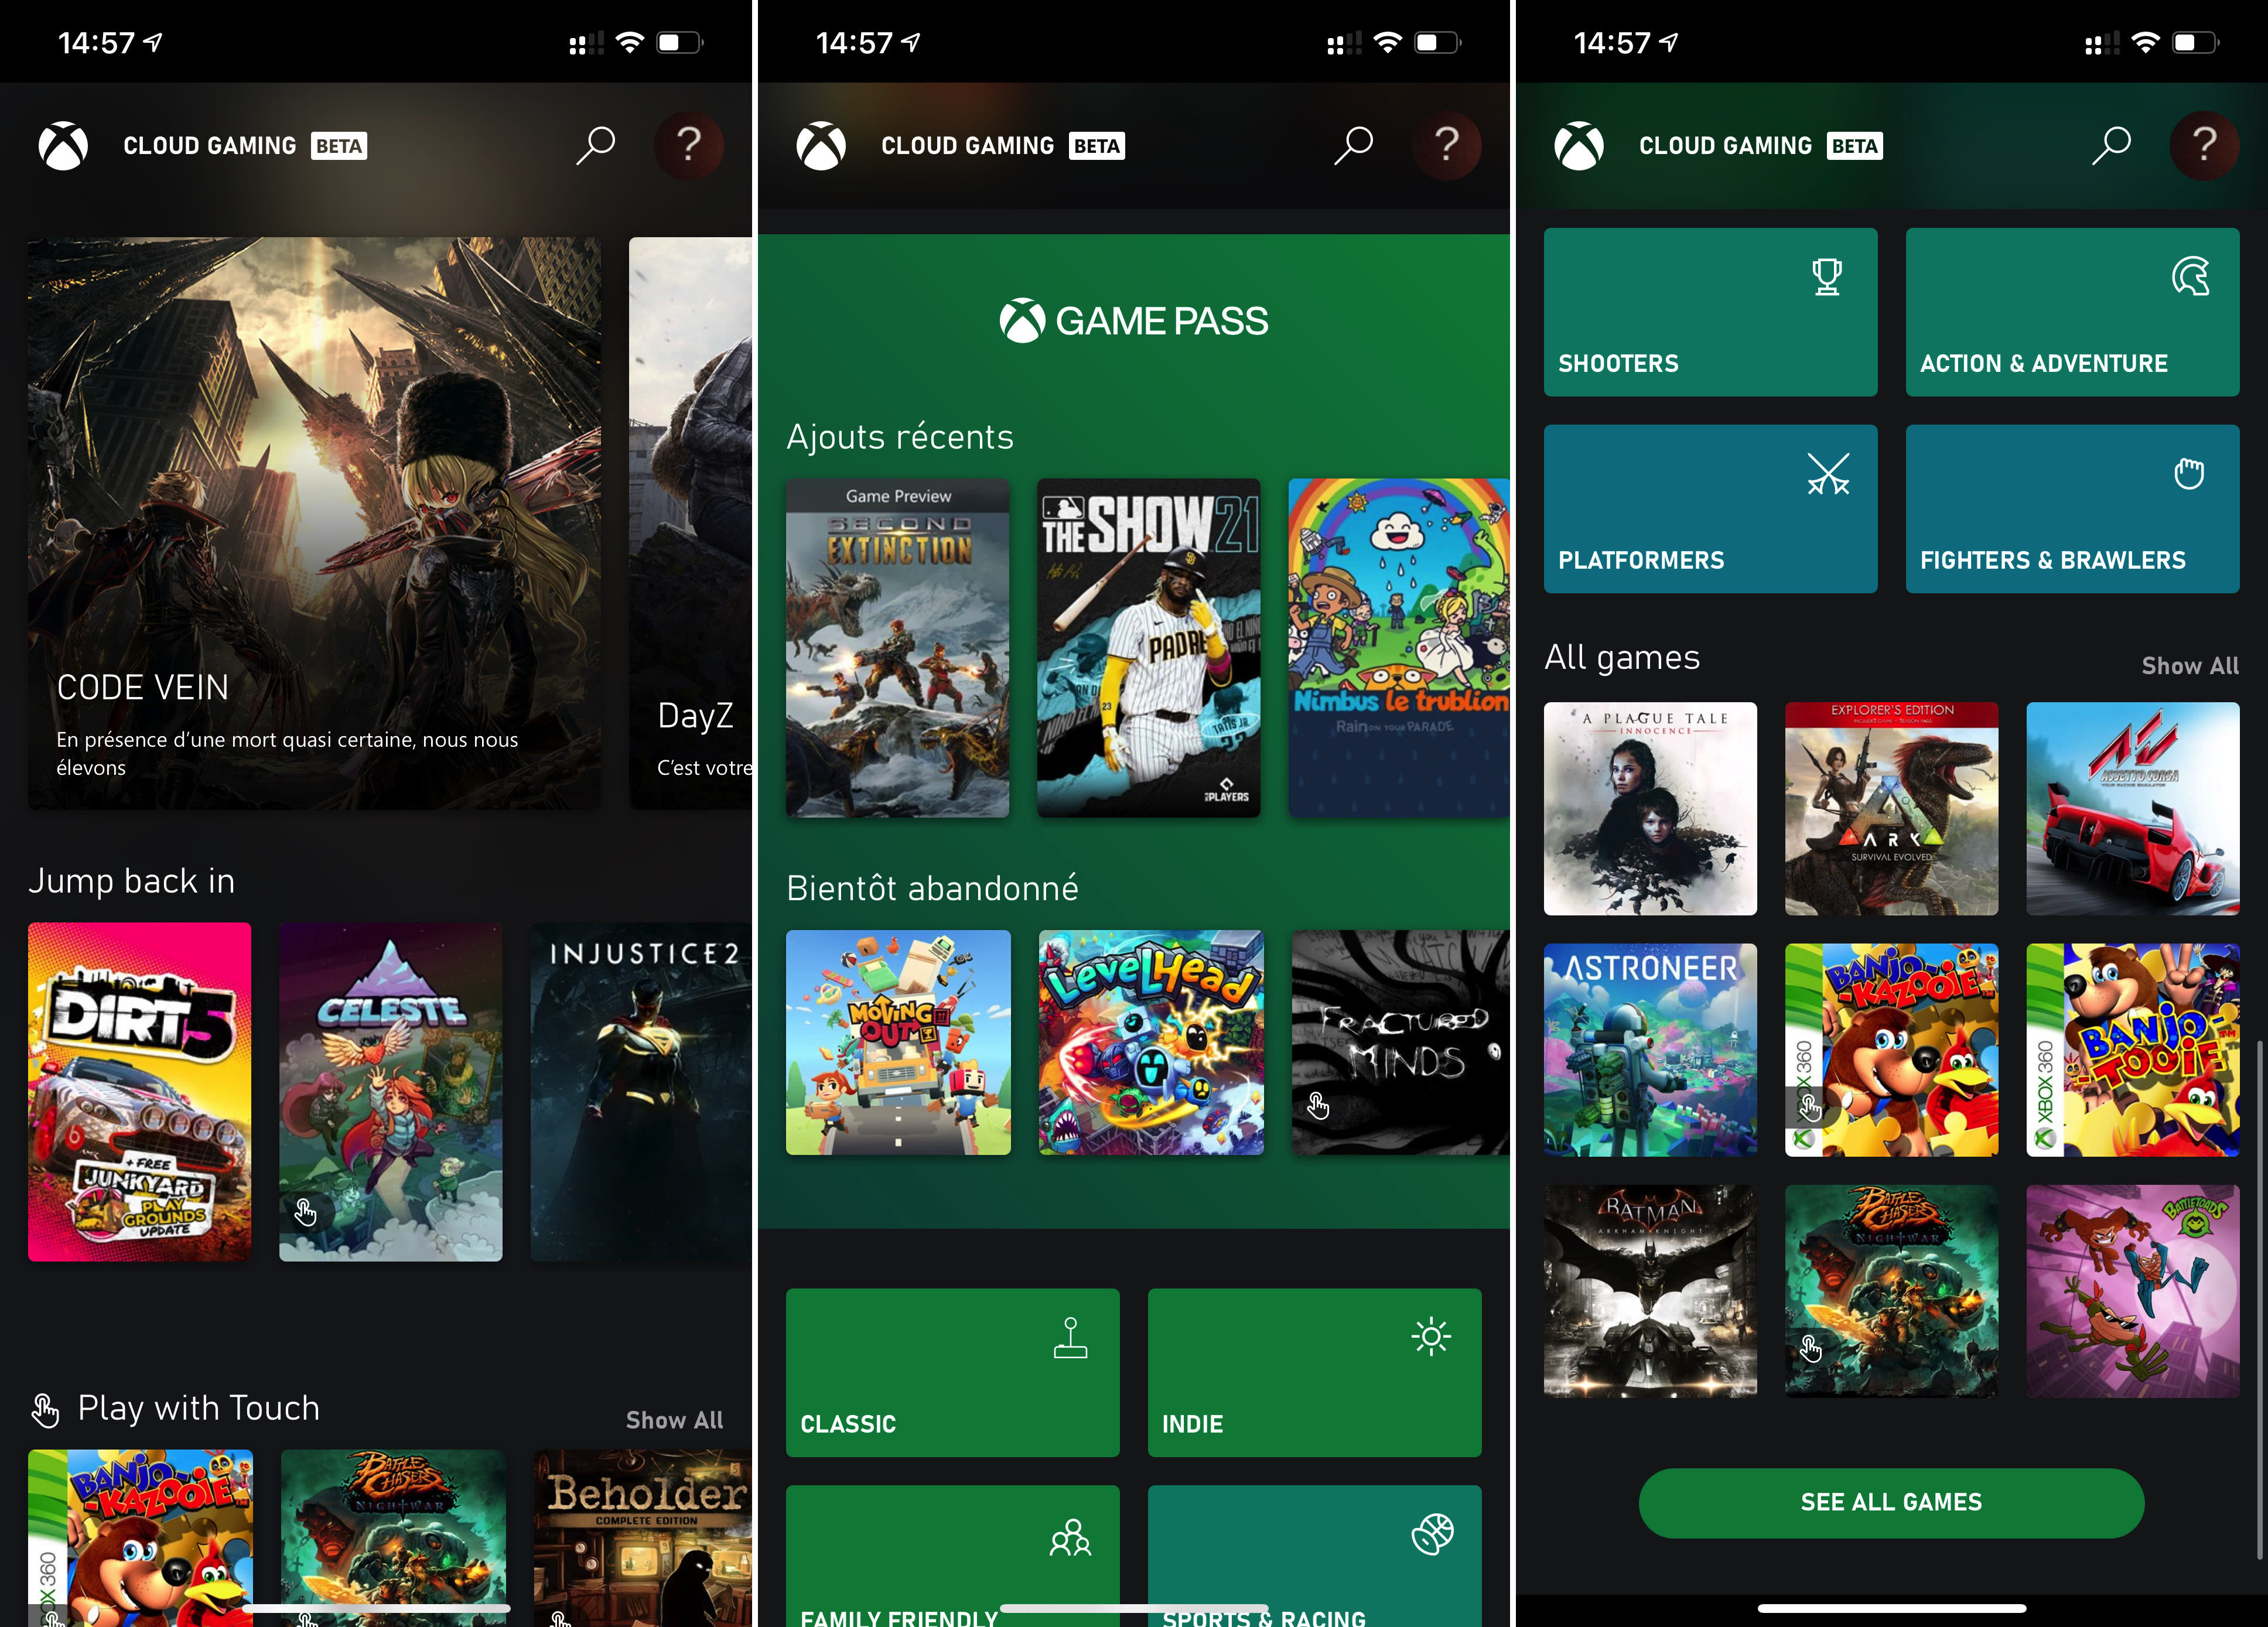This screenshot has width=2268, height=1627.
Task: Tap the Play with Touch heading
Action: 198,1408
